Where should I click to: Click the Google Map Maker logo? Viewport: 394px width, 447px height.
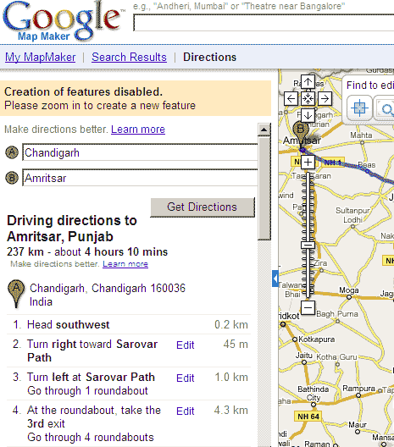(64, 21)
